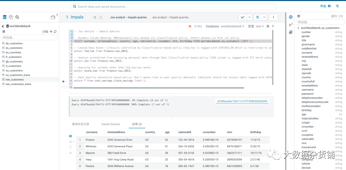Create a new query document icon

101,17
